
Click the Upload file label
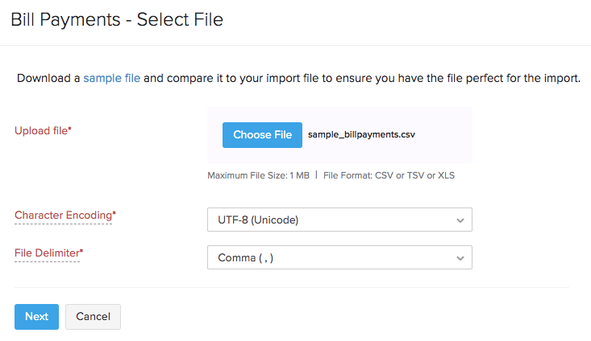pos(40,129)
